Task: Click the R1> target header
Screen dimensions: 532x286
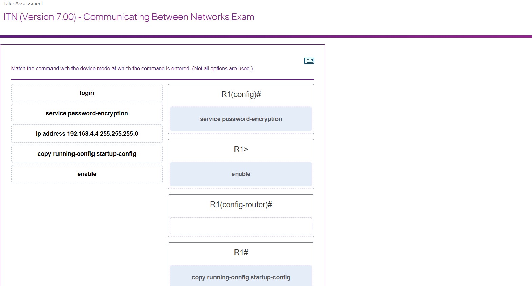Action: [241, 149]
